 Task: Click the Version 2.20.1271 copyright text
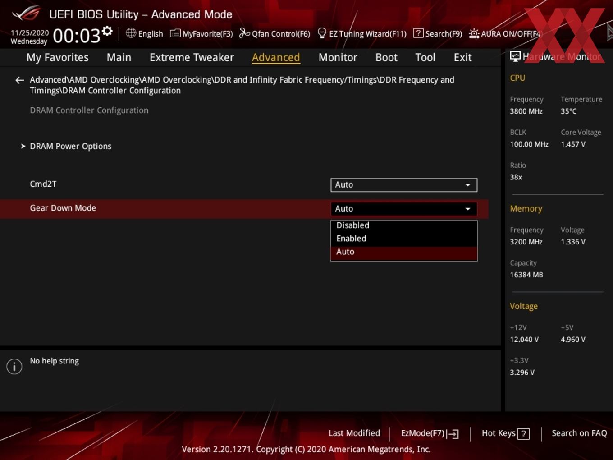click(x=306, y=449)
